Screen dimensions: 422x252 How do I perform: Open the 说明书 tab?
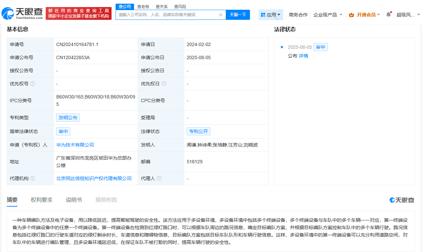[x=74, y=200]
